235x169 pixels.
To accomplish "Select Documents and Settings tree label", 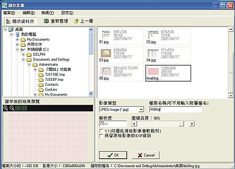I will tap(51, 60).
